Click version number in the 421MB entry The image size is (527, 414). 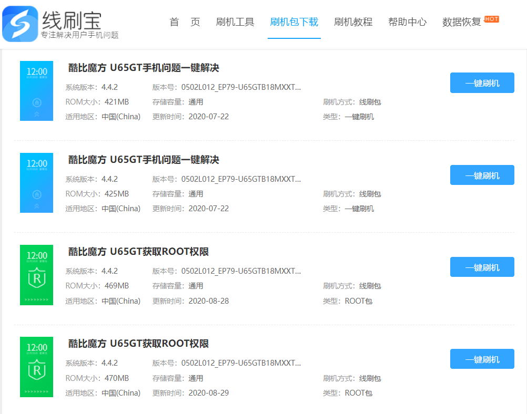click(x=241, y=87)
